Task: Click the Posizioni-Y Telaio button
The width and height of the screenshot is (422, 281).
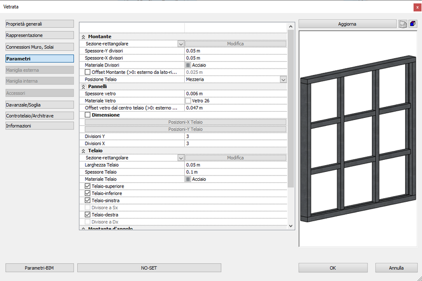Action: point(185,129)
